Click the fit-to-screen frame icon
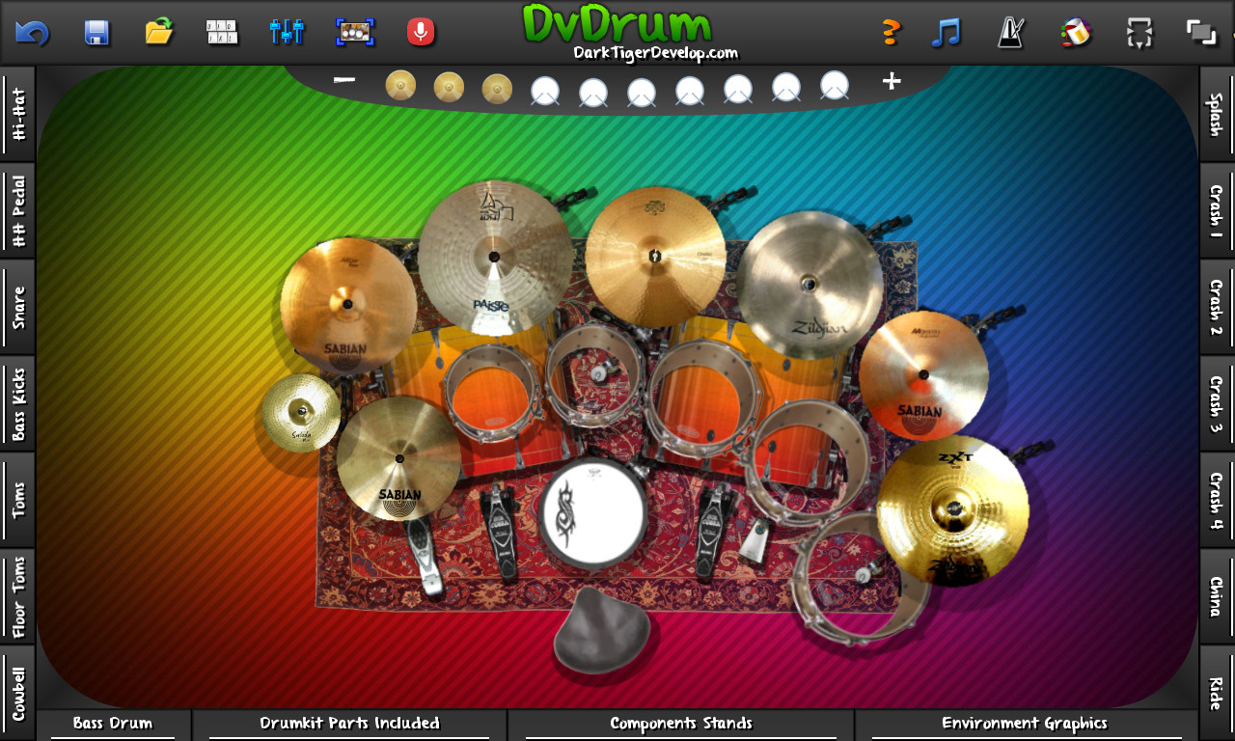 click(1139, 33)
